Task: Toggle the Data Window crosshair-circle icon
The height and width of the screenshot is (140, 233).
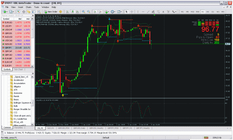Action: click(x=23, y=12)
